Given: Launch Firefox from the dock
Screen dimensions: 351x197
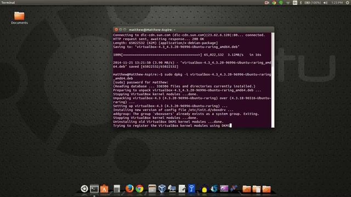Looking at the screenshot, I should tap(129, 189).
